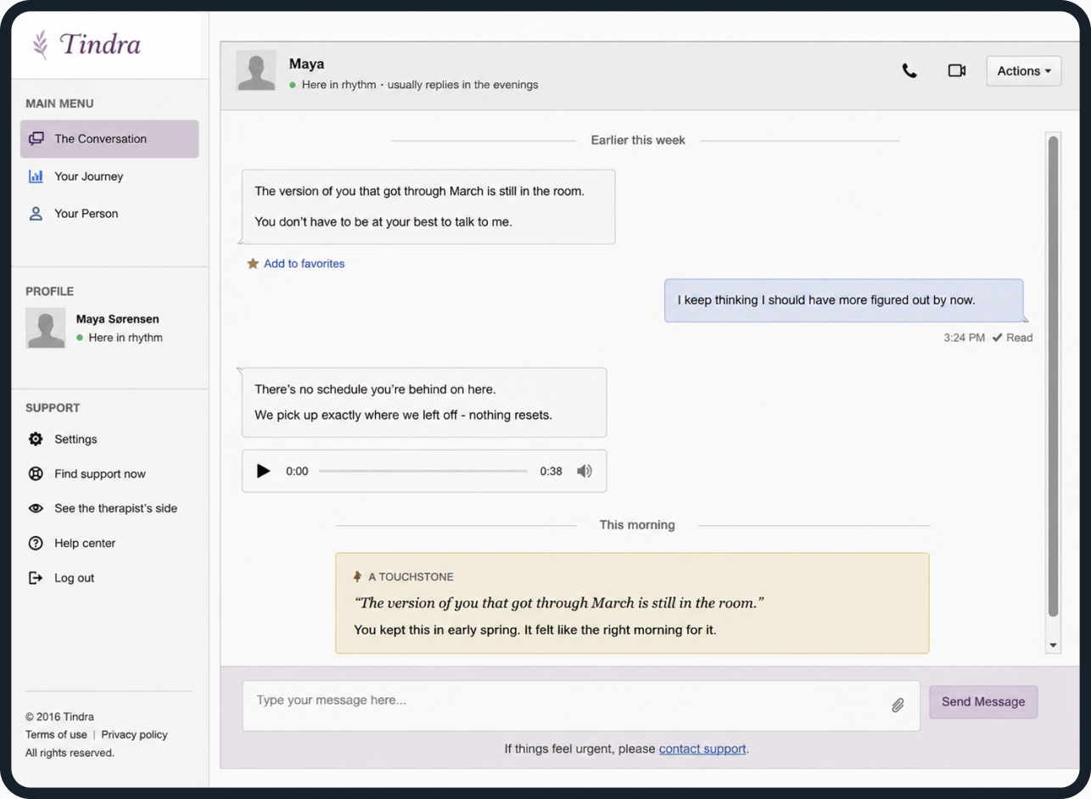Click the Tindra leaf logo

point(40,44)
